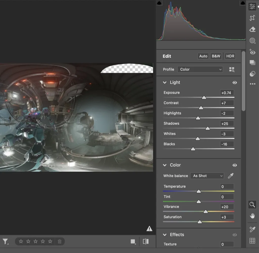Open the Presets overlapping circles icon
This screenshot has width=259, height=253.
click(252, 74)
